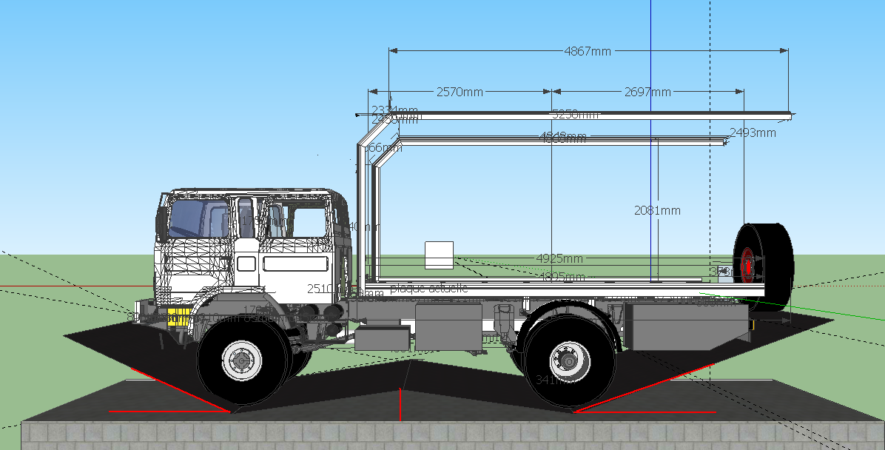885x450 pixels.
Task: Click the 2081mm vertical dimension label
Action: coord(657,211)
